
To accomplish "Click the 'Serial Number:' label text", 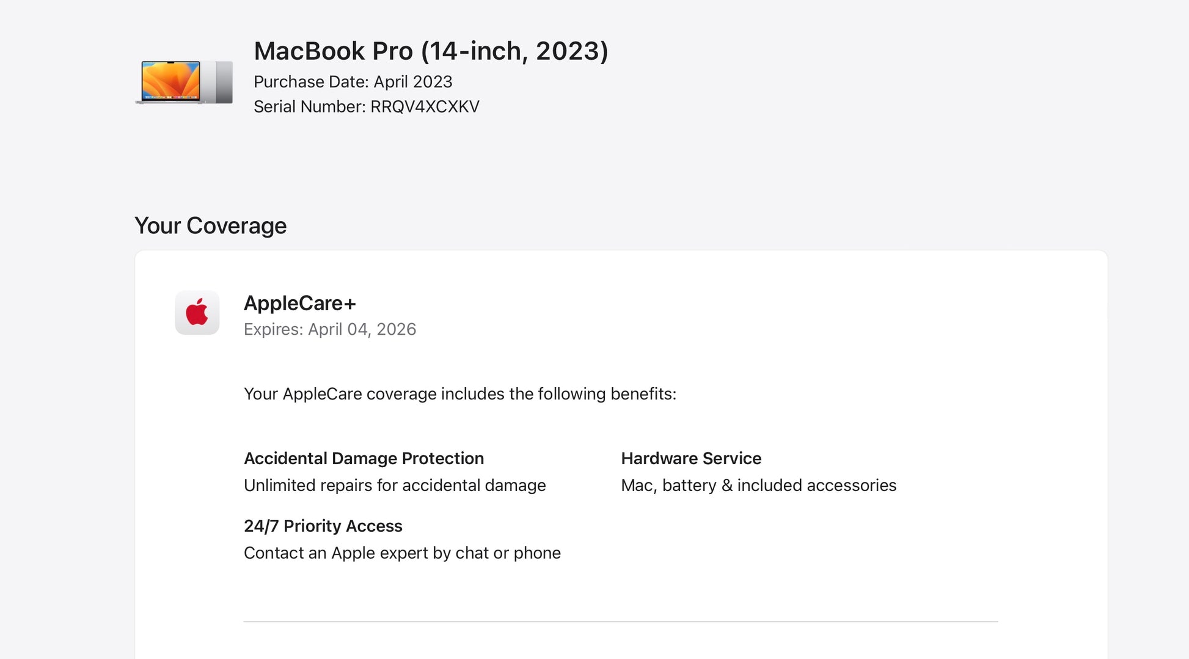I will [x=310, y=107].
